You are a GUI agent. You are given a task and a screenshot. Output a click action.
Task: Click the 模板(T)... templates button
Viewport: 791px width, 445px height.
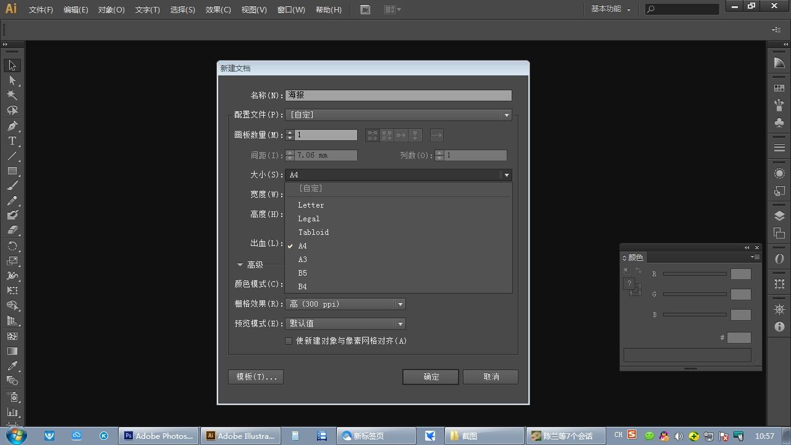(256, 377)
